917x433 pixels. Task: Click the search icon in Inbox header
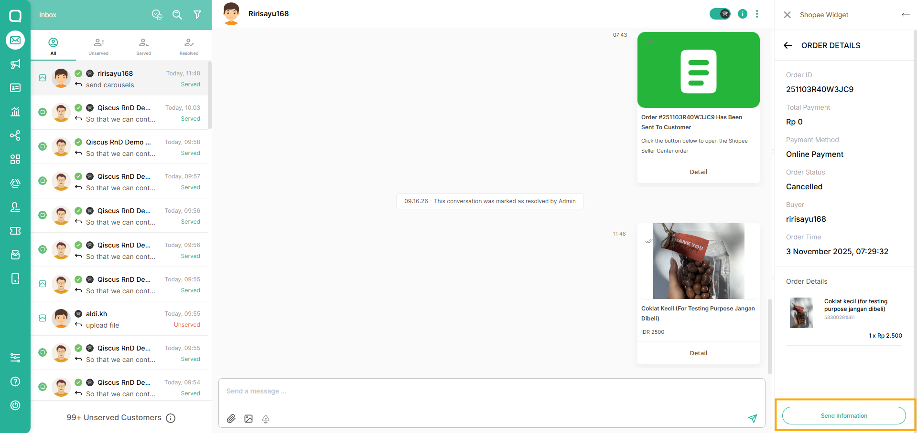[x=177, y=15]
